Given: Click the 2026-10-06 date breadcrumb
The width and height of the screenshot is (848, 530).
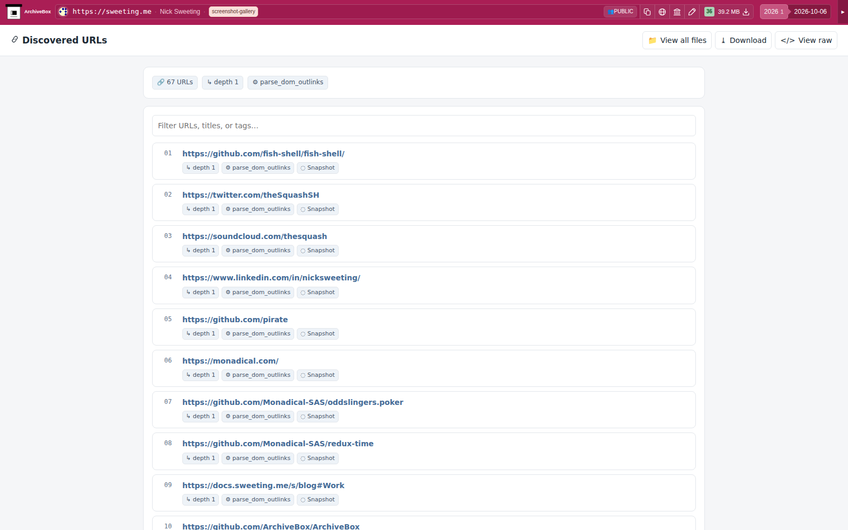Looking at the screenshot, I should tap(810, 12).
